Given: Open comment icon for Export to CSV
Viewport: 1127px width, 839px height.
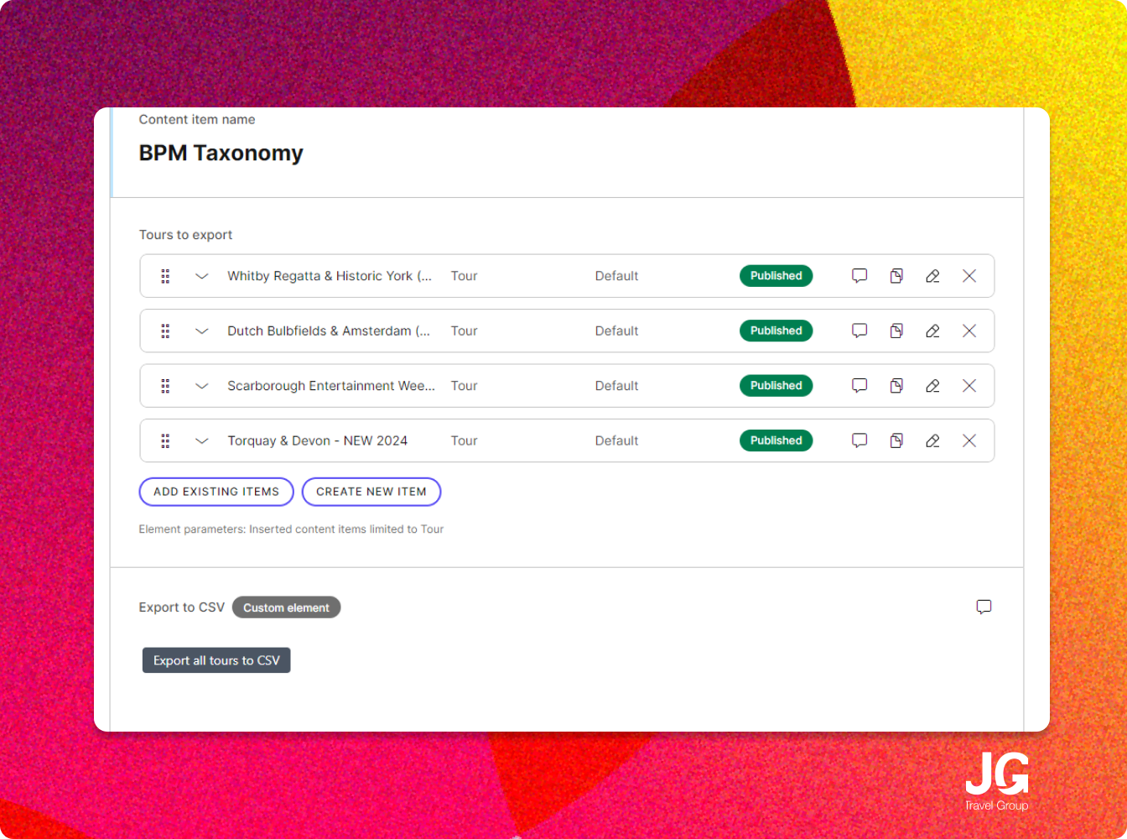Looking at the screenshot, I should [984, 607].
